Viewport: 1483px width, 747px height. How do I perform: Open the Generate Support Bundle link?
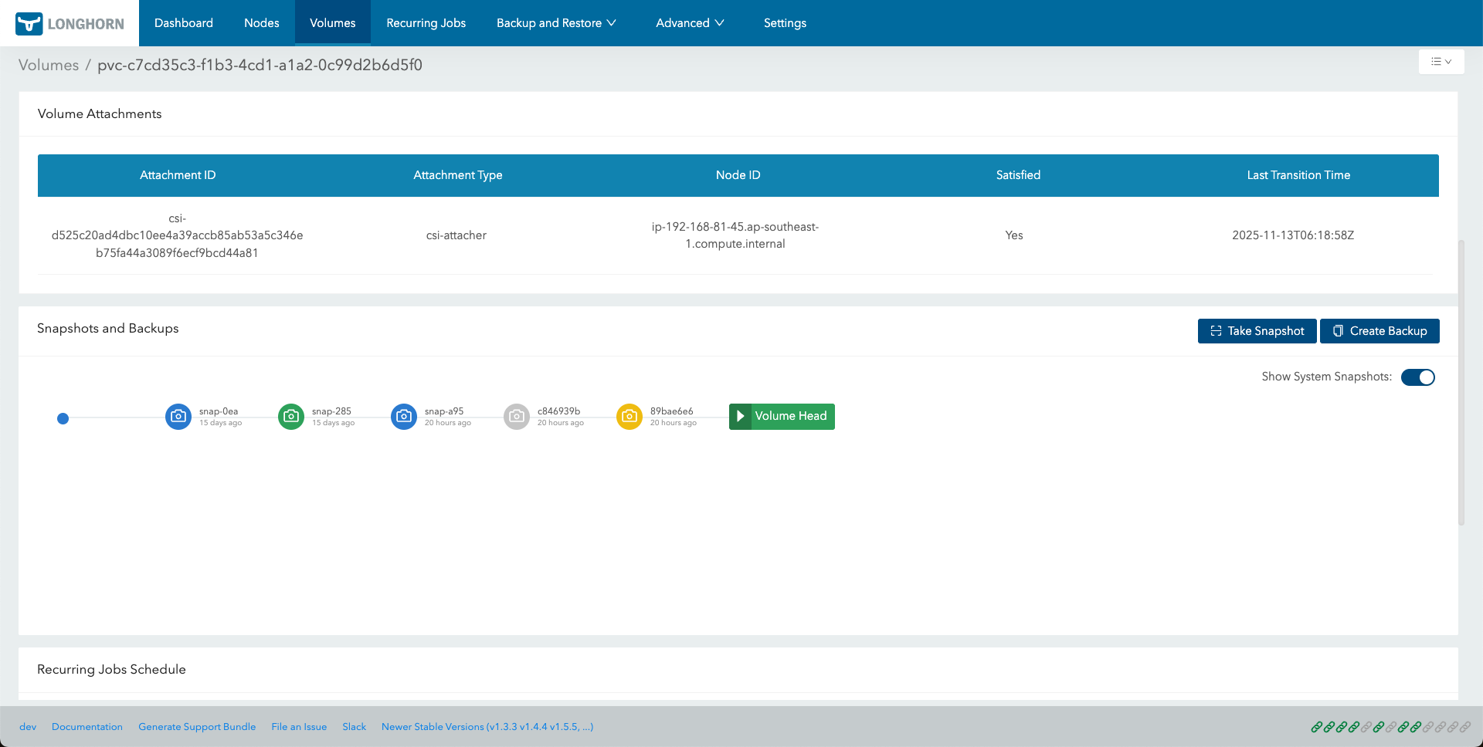(197, 726)
